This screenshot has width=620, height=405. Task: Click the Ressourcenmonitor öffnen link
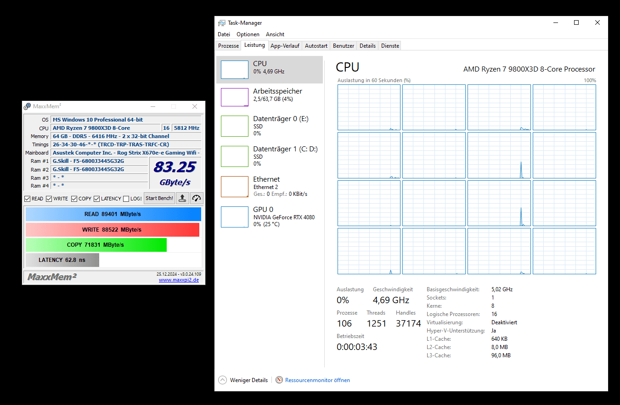coord(317,380)
